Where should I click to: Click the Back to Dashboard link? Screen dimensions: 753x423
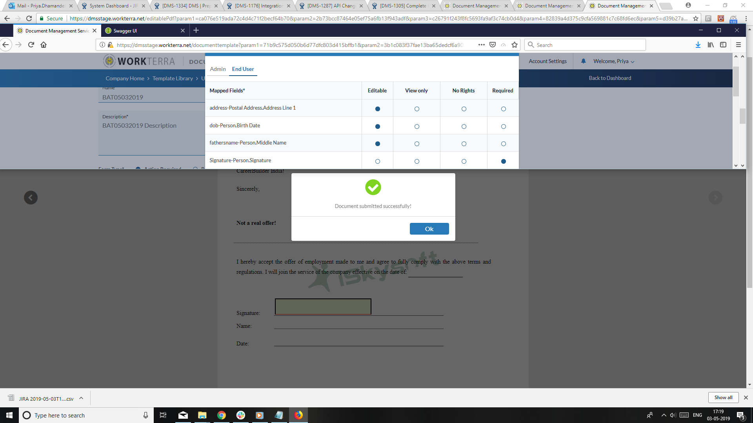click(609, 78)
